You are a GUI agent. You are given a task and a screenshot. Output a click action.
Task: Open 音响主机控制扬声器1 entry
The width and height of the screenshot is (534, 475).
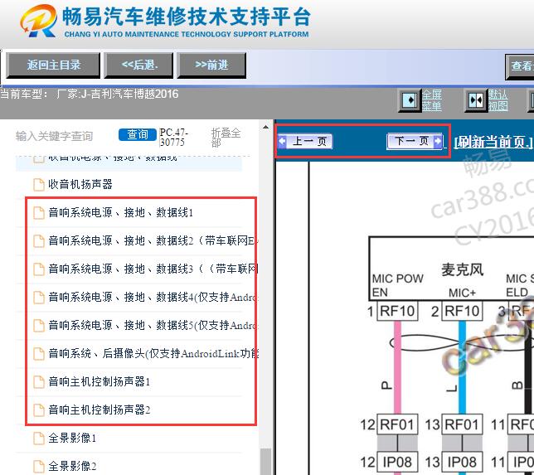tap(100, 381)
